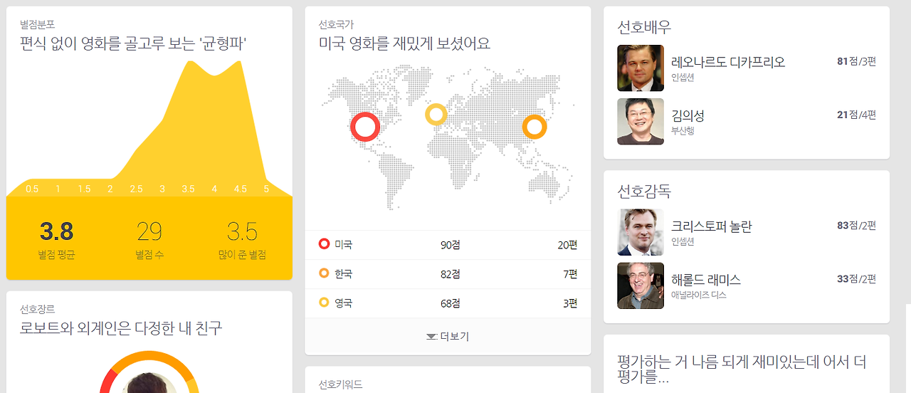The width and height of the screenshot is (911, 393).
Task: Click 애널라이즈 디스 movie title
Action: [x=699, y=295]
